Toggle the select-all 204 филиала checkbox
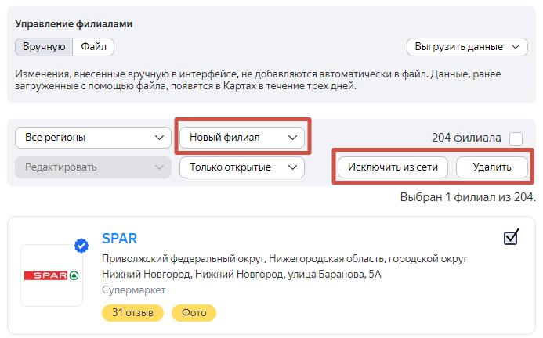543x338 pixels. [x=516, y=138]
